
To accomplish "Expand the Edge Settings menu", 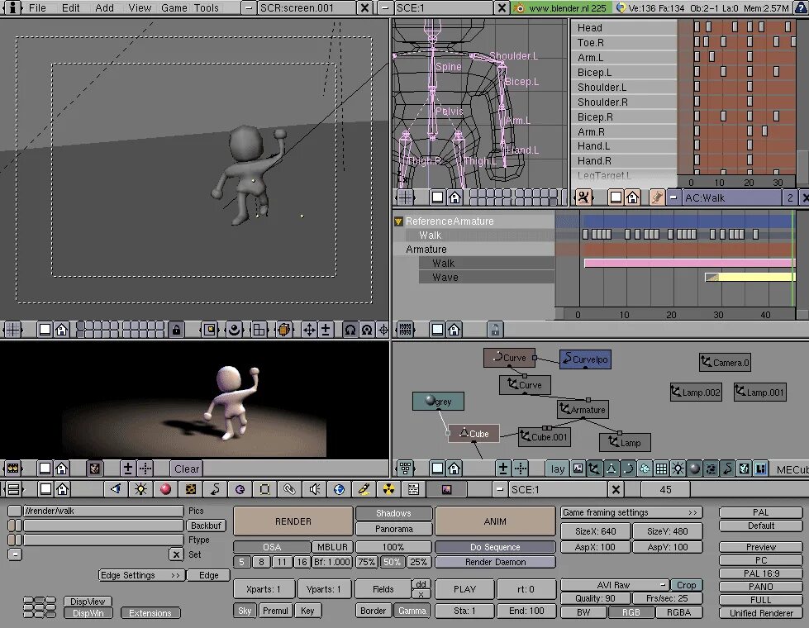I will pyautogui.click(x=140, y=575).
